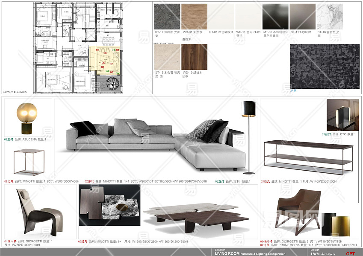Select the WD-01 natural oak wood swatch
Image resolution: width=363 pixels, height=256 pixels.
pos(194,17)
